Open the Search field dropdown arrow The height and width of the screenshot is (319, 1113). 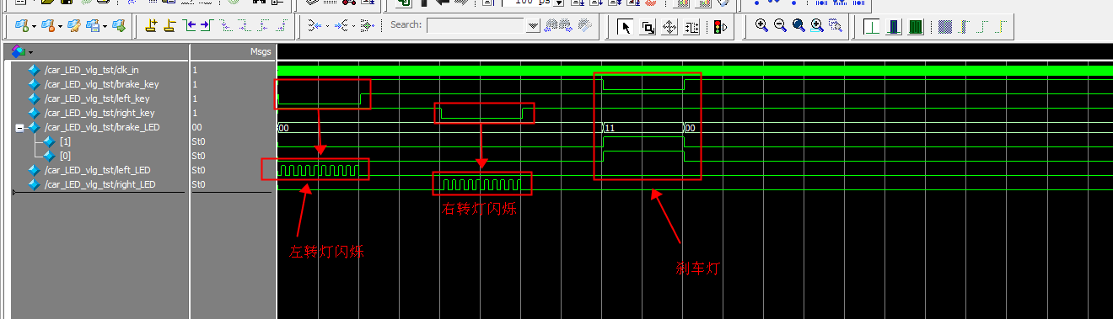532,26
